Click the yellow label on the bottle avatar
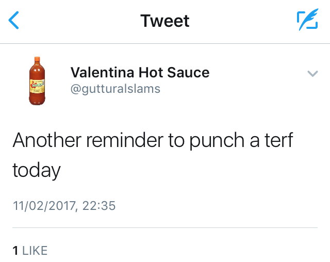This screenshot has height=262, width=330. [x=37, y=86]
